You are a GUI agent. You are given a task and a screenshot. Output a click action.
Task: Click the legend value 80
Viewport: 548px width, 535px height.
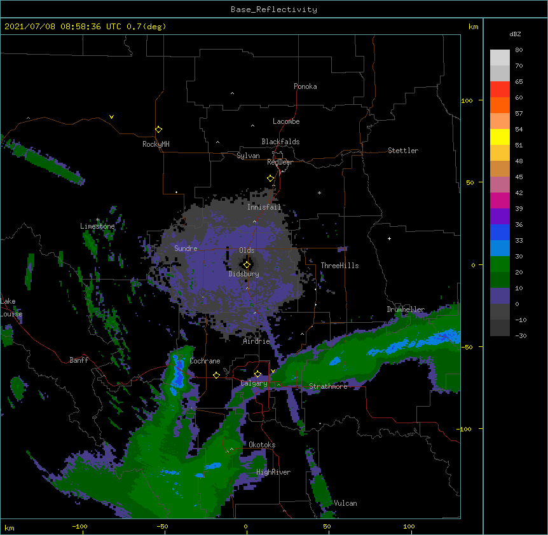(519, 50)
